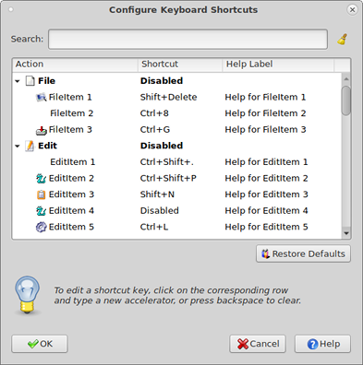Select the EditItem 1 row

coord(177,162)
